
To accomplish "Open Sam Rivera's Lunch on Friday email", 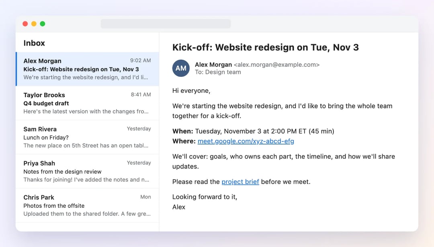I will point(88,137).
